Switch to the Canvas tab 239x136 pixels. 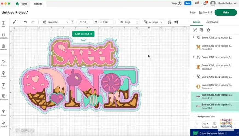(x=38, y=4)
